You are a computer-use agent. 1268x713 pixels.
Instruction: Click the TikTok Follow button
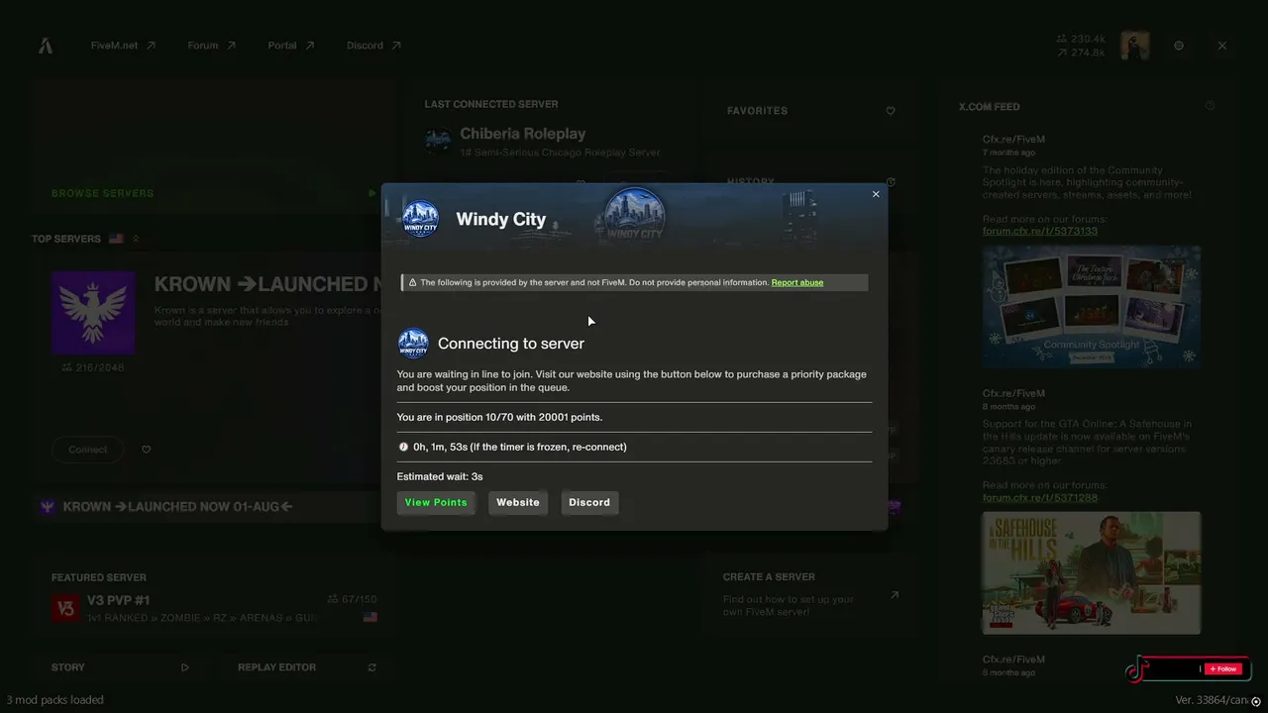1222,669
